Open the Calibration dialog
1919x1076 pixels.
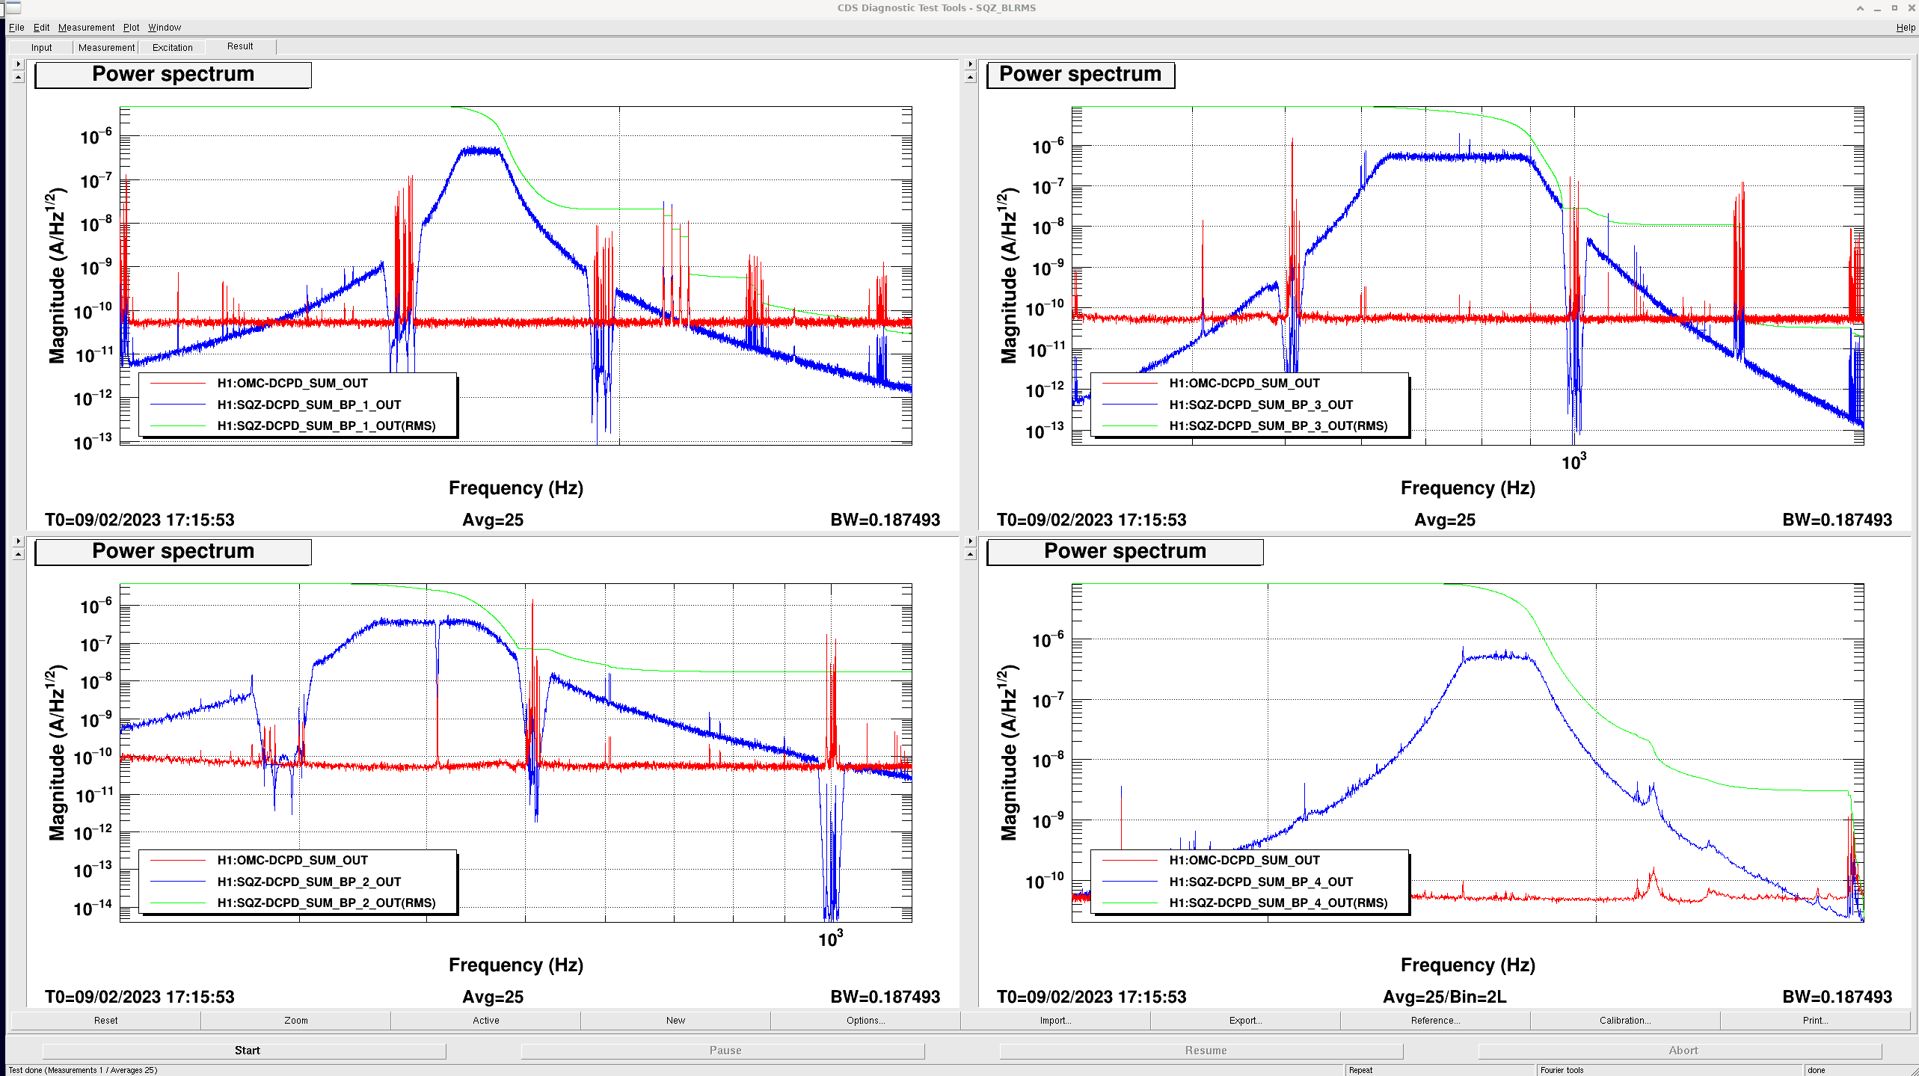[x=1625, y=1021]
